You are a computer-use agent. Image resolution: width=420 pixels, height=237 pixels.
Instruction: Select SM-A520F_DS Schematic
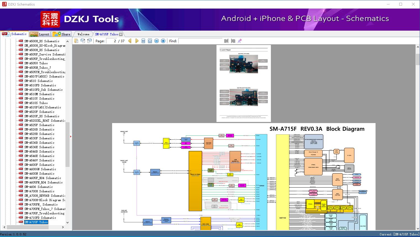[42, 116]
